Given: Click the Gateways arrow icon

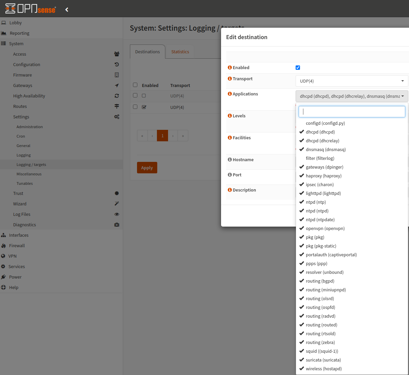Looking at the screenshot, I should [117, 85].
